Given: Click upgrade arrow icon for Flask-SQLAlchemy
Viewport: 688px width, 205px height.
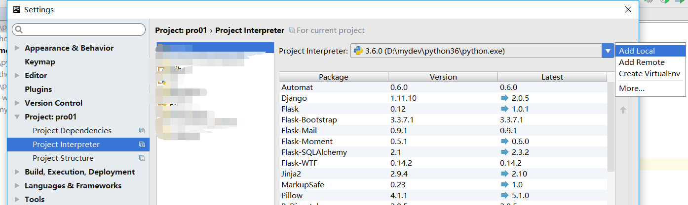Looking at the screenshot, I should click(x=504, y=152).
